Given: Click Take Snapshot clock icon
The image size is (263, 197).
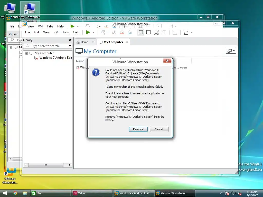Looking at the screenshot, I should [114, 32].
